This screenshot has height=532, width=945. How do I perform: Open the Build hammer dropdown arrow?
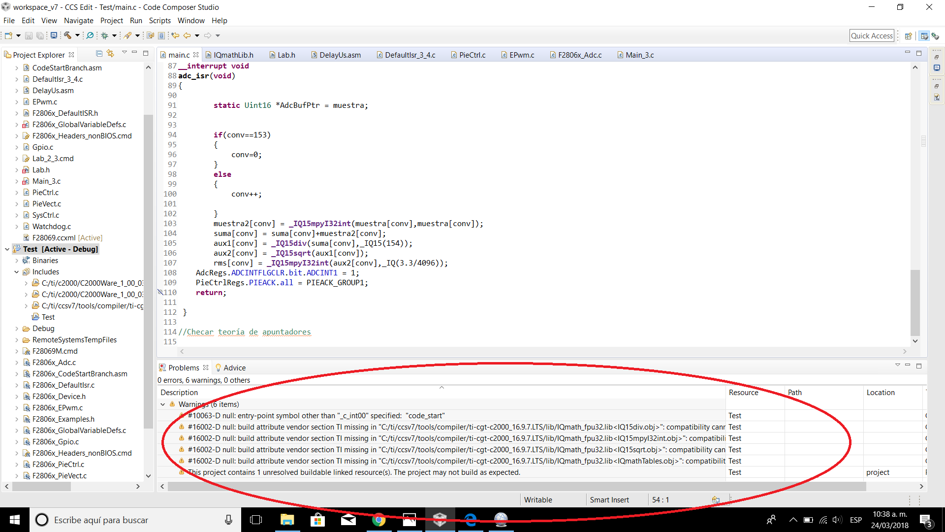[77, 35]
